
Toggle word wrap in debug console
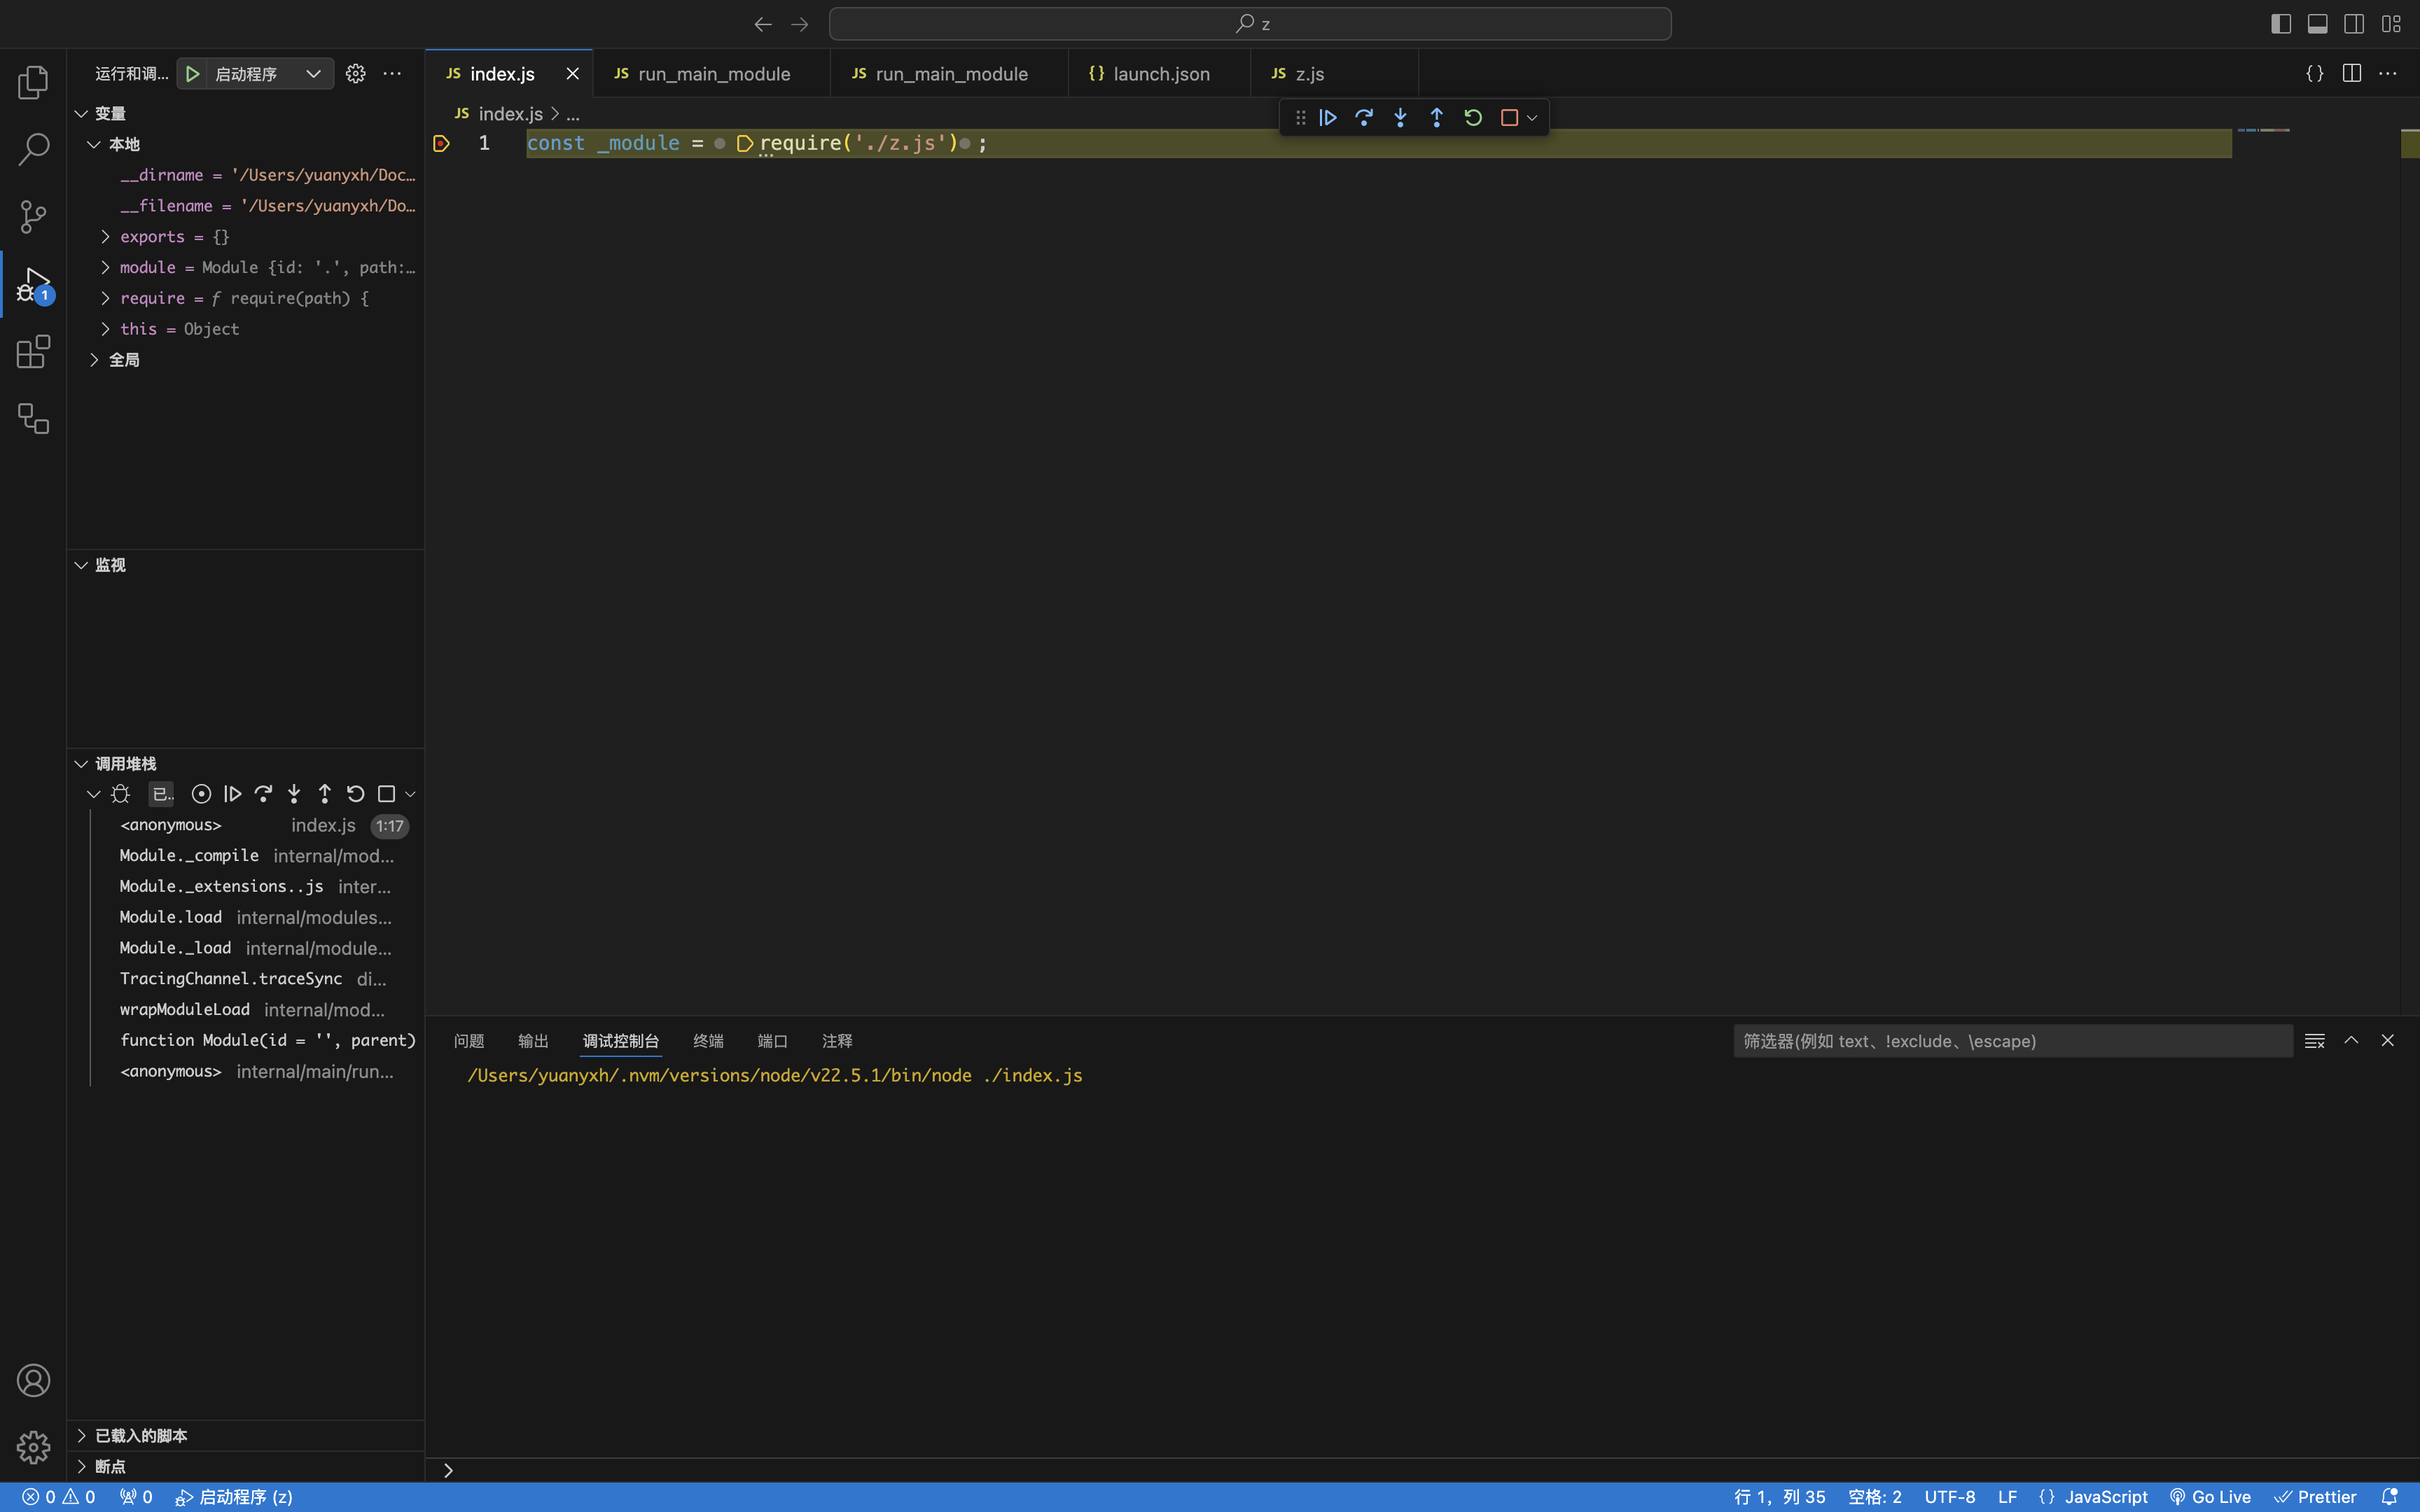pyautogui.click(x=2314, y=1041)
